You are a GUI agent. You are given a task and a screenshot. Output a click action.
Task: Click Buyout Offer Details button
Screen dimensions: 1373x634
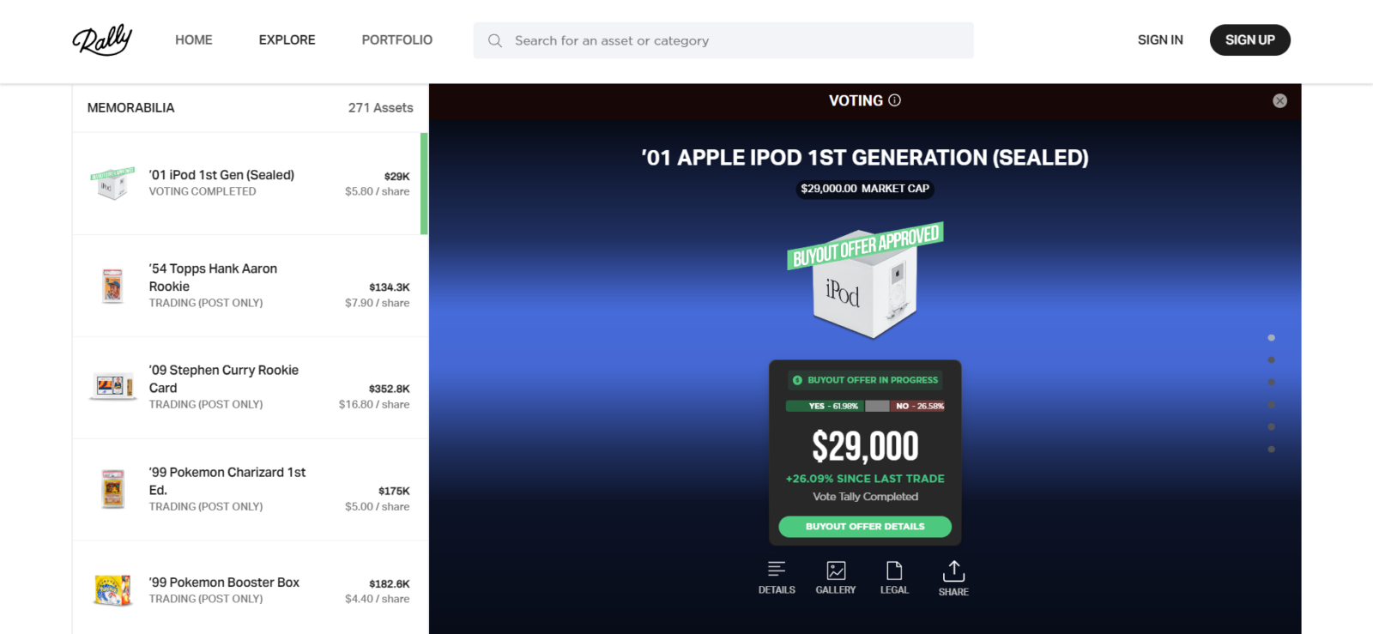865,527
